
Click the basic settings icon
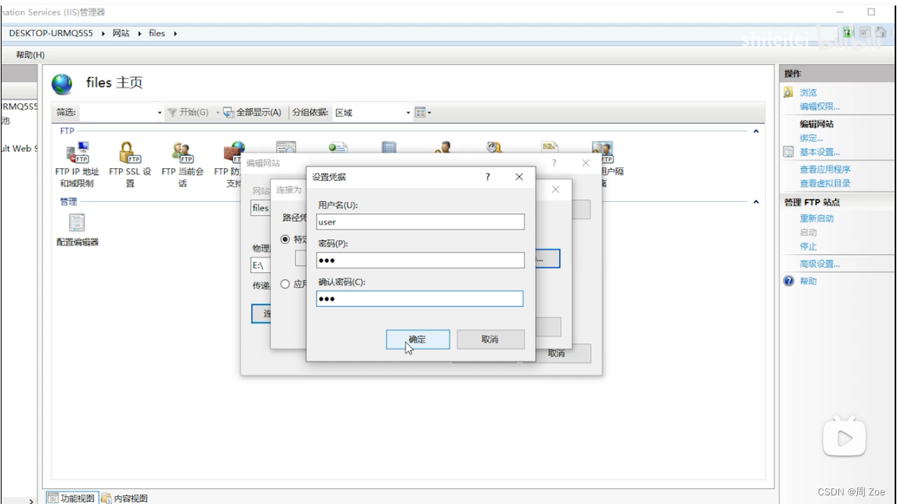click(788, 152)
